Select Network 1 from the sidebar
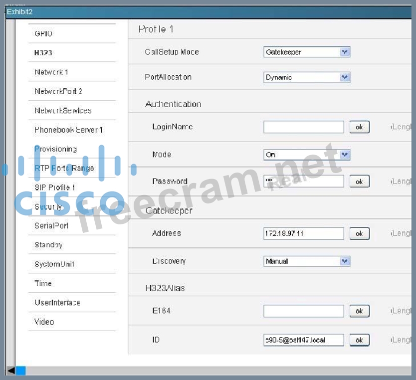This screenshot has width=416, height=380. point(51,72)
